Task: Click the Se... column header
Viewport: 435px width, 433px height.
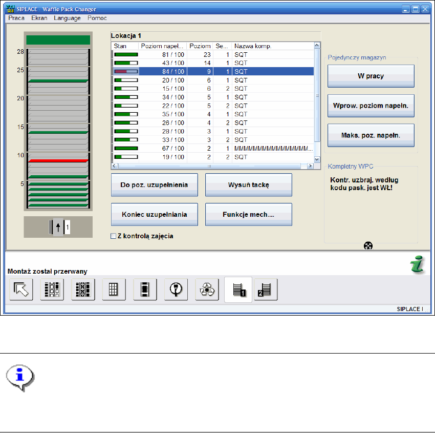Action: click(222, 46)
